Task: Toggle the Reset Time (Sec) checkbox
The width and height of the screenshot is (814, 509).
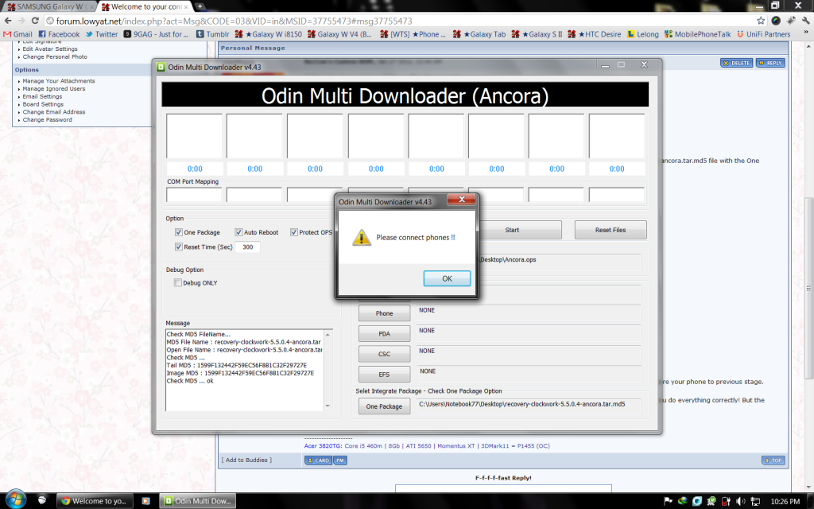Action: (179, 247)
